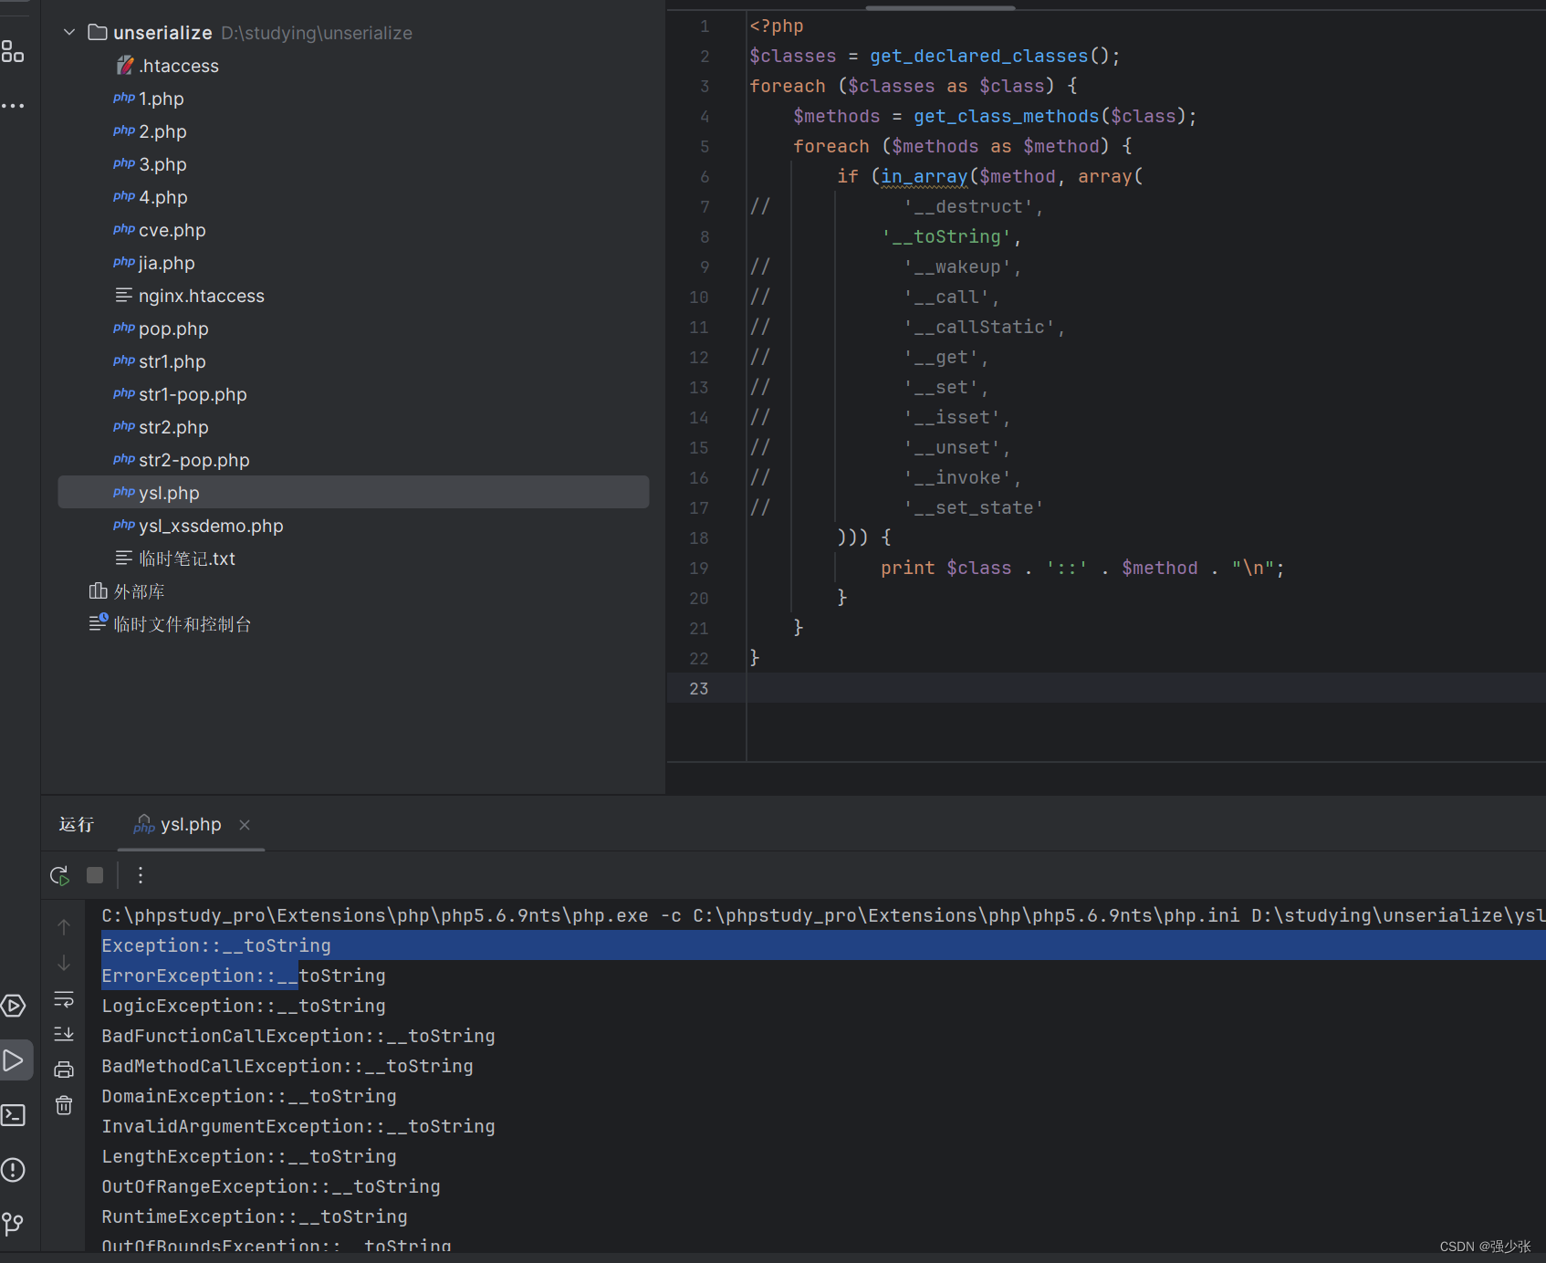Click LogicException::__toString output line
1546x1263 pixels.
[x=244, y=1007]
